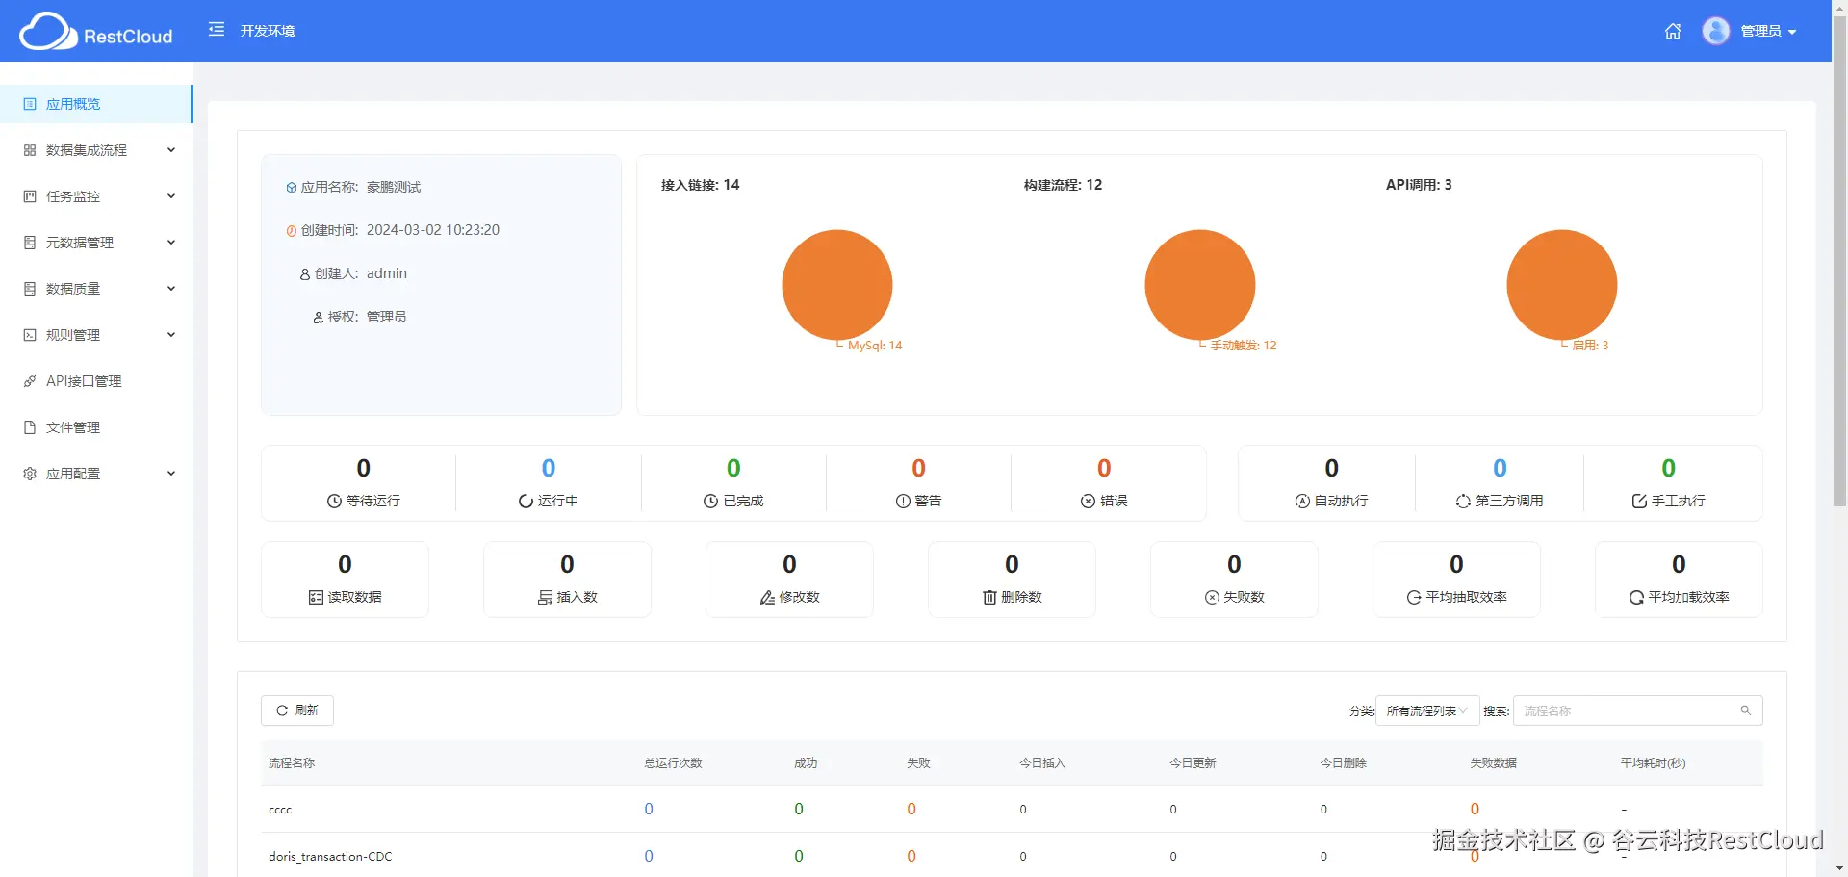Click the 文件管理 file icon
The width and height of the screenshot is (1848, 877).
(30, 427)
